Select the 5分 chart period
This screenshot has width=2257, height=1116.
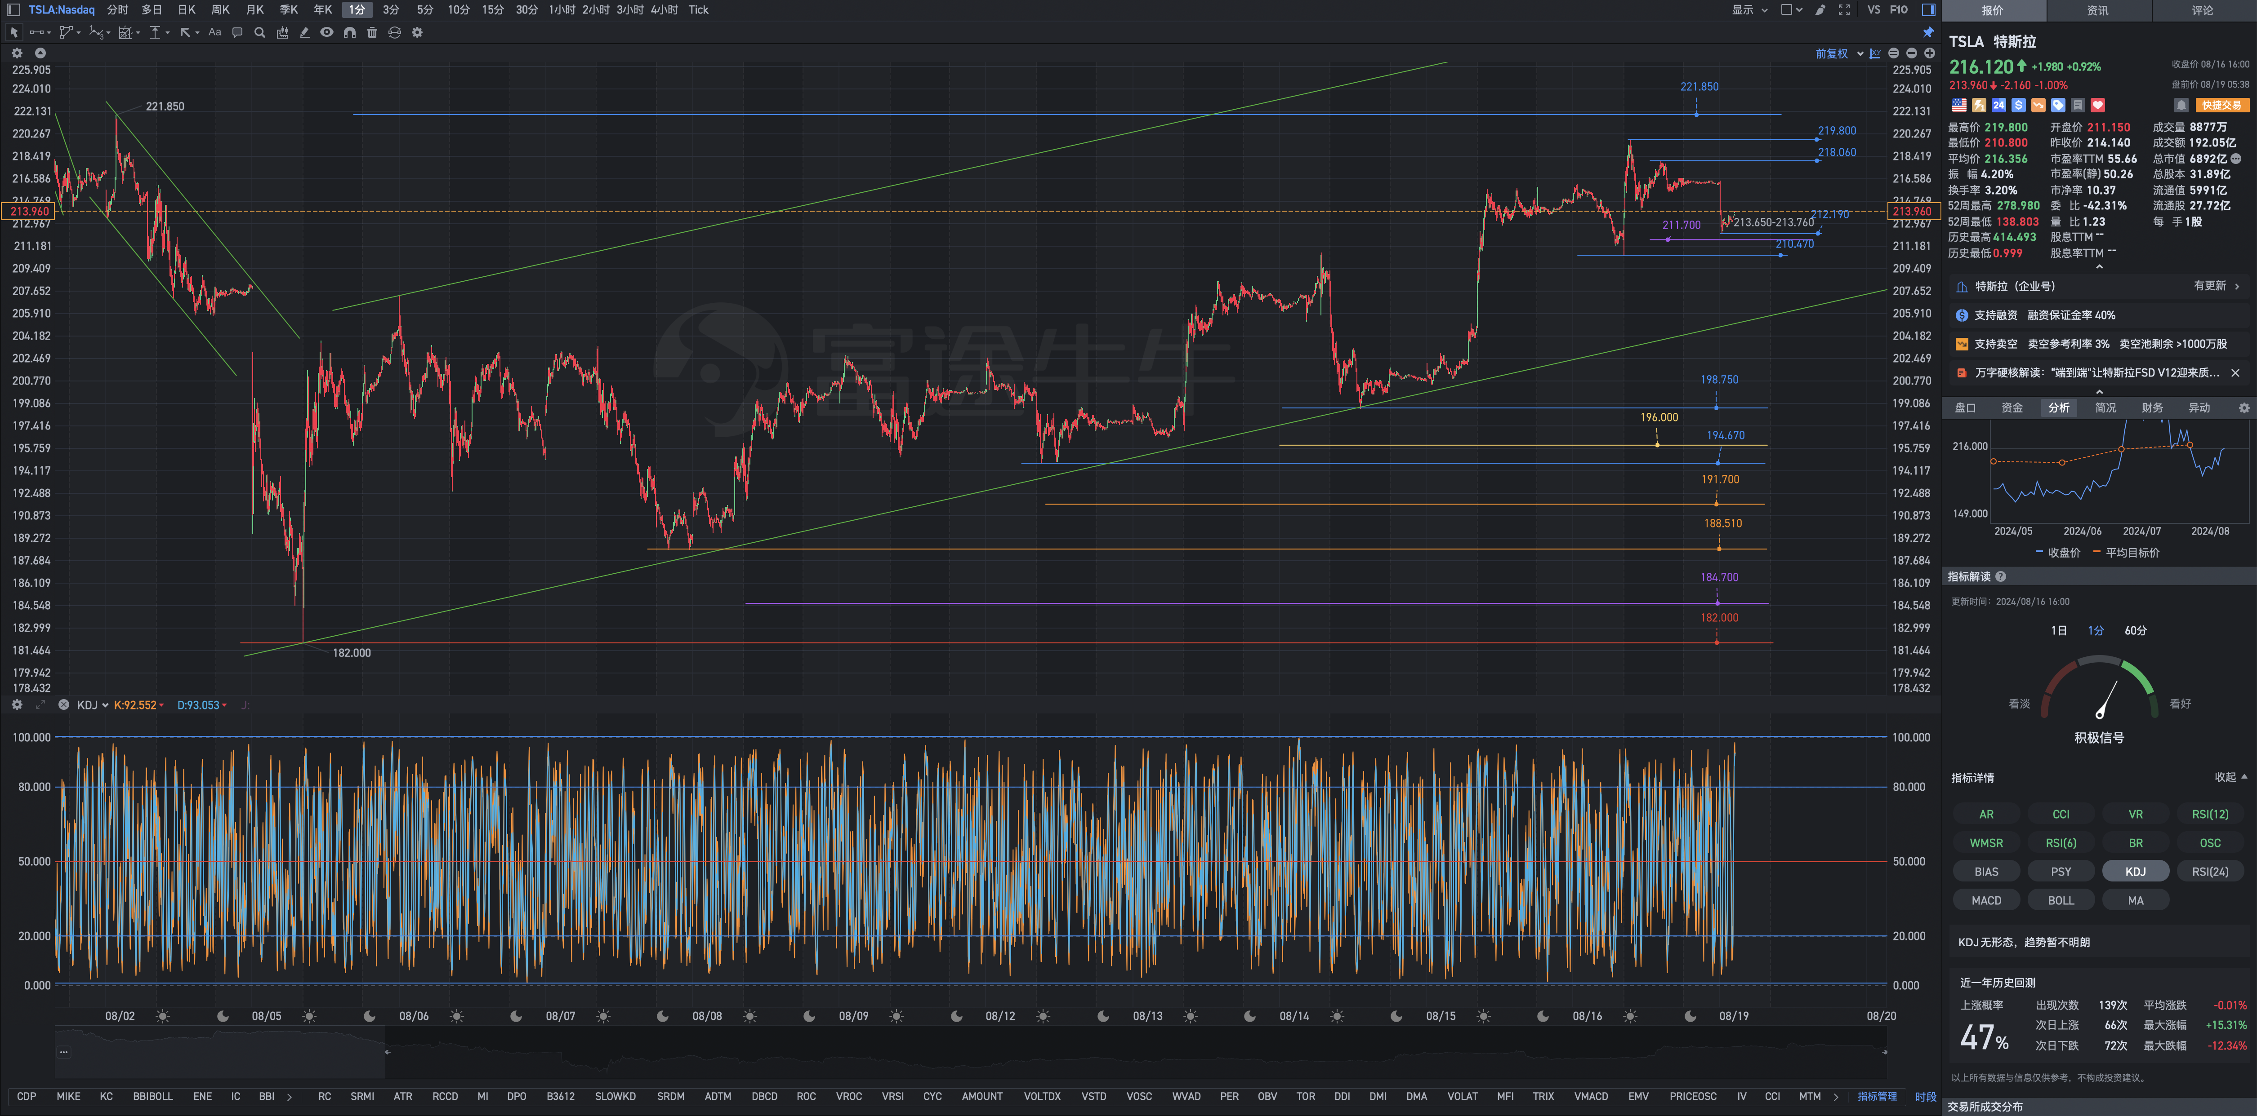(x=425, y=9)
